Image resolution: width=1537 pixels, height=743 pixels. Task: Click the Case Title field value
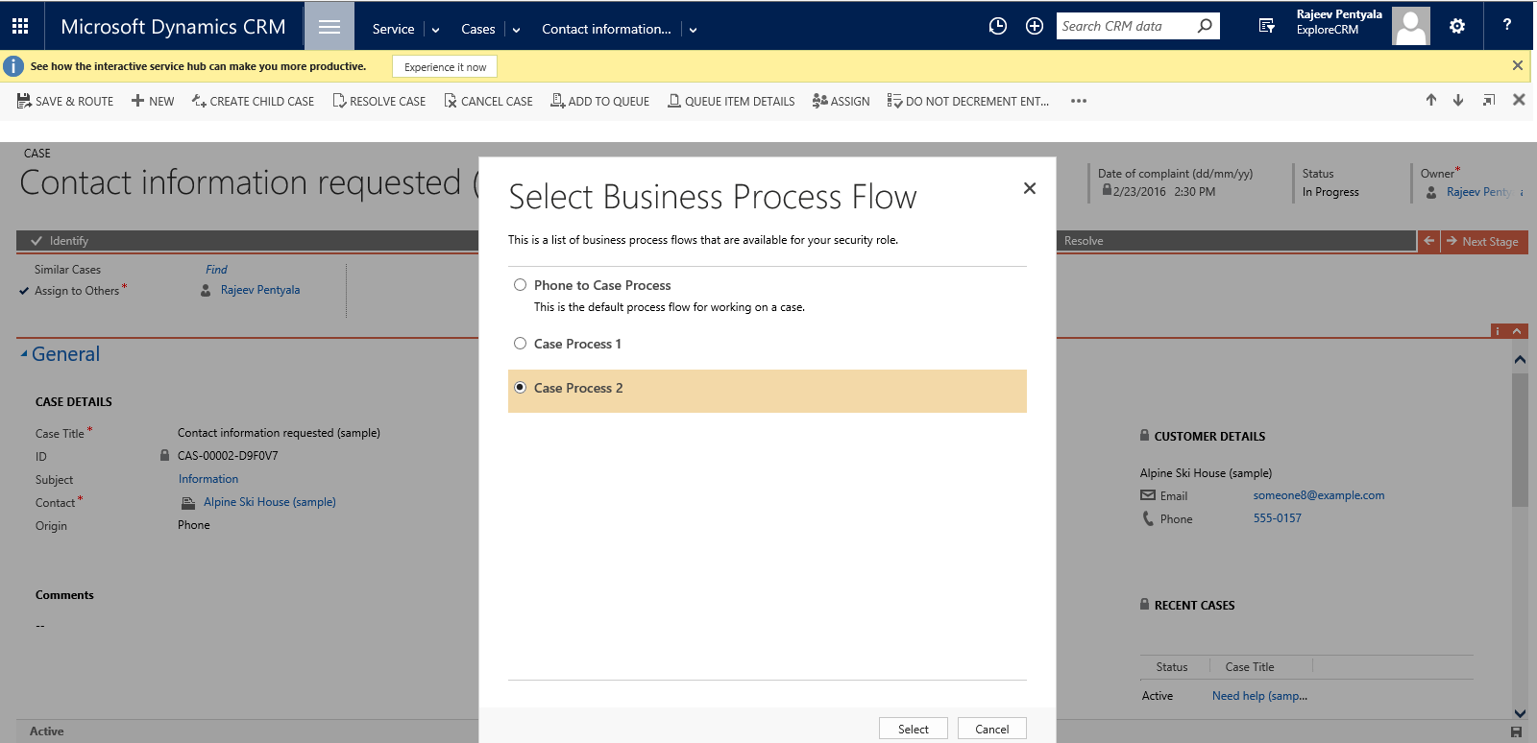(279, 433)
